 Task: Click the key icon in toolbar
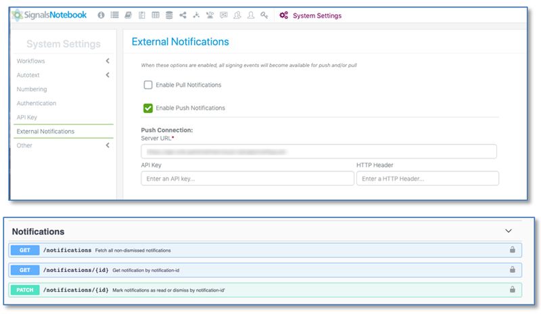(264, 15)
